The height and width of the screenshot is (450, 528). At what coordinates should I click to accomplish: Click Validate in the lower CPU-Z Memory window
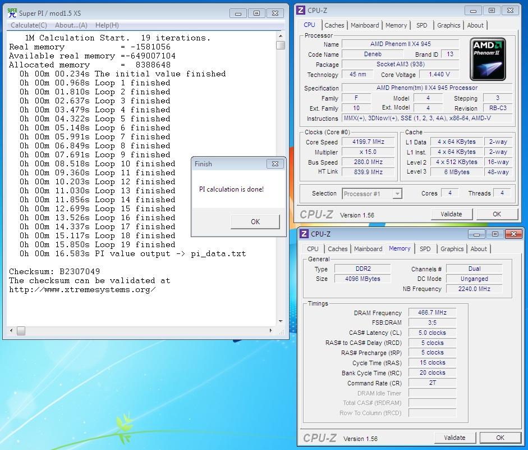pyautogui.click(x=454, y=438)
